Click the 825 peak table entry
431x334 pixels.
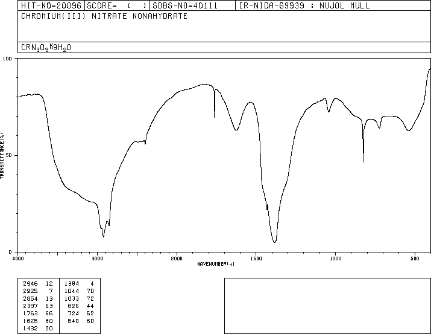[81, 306]
